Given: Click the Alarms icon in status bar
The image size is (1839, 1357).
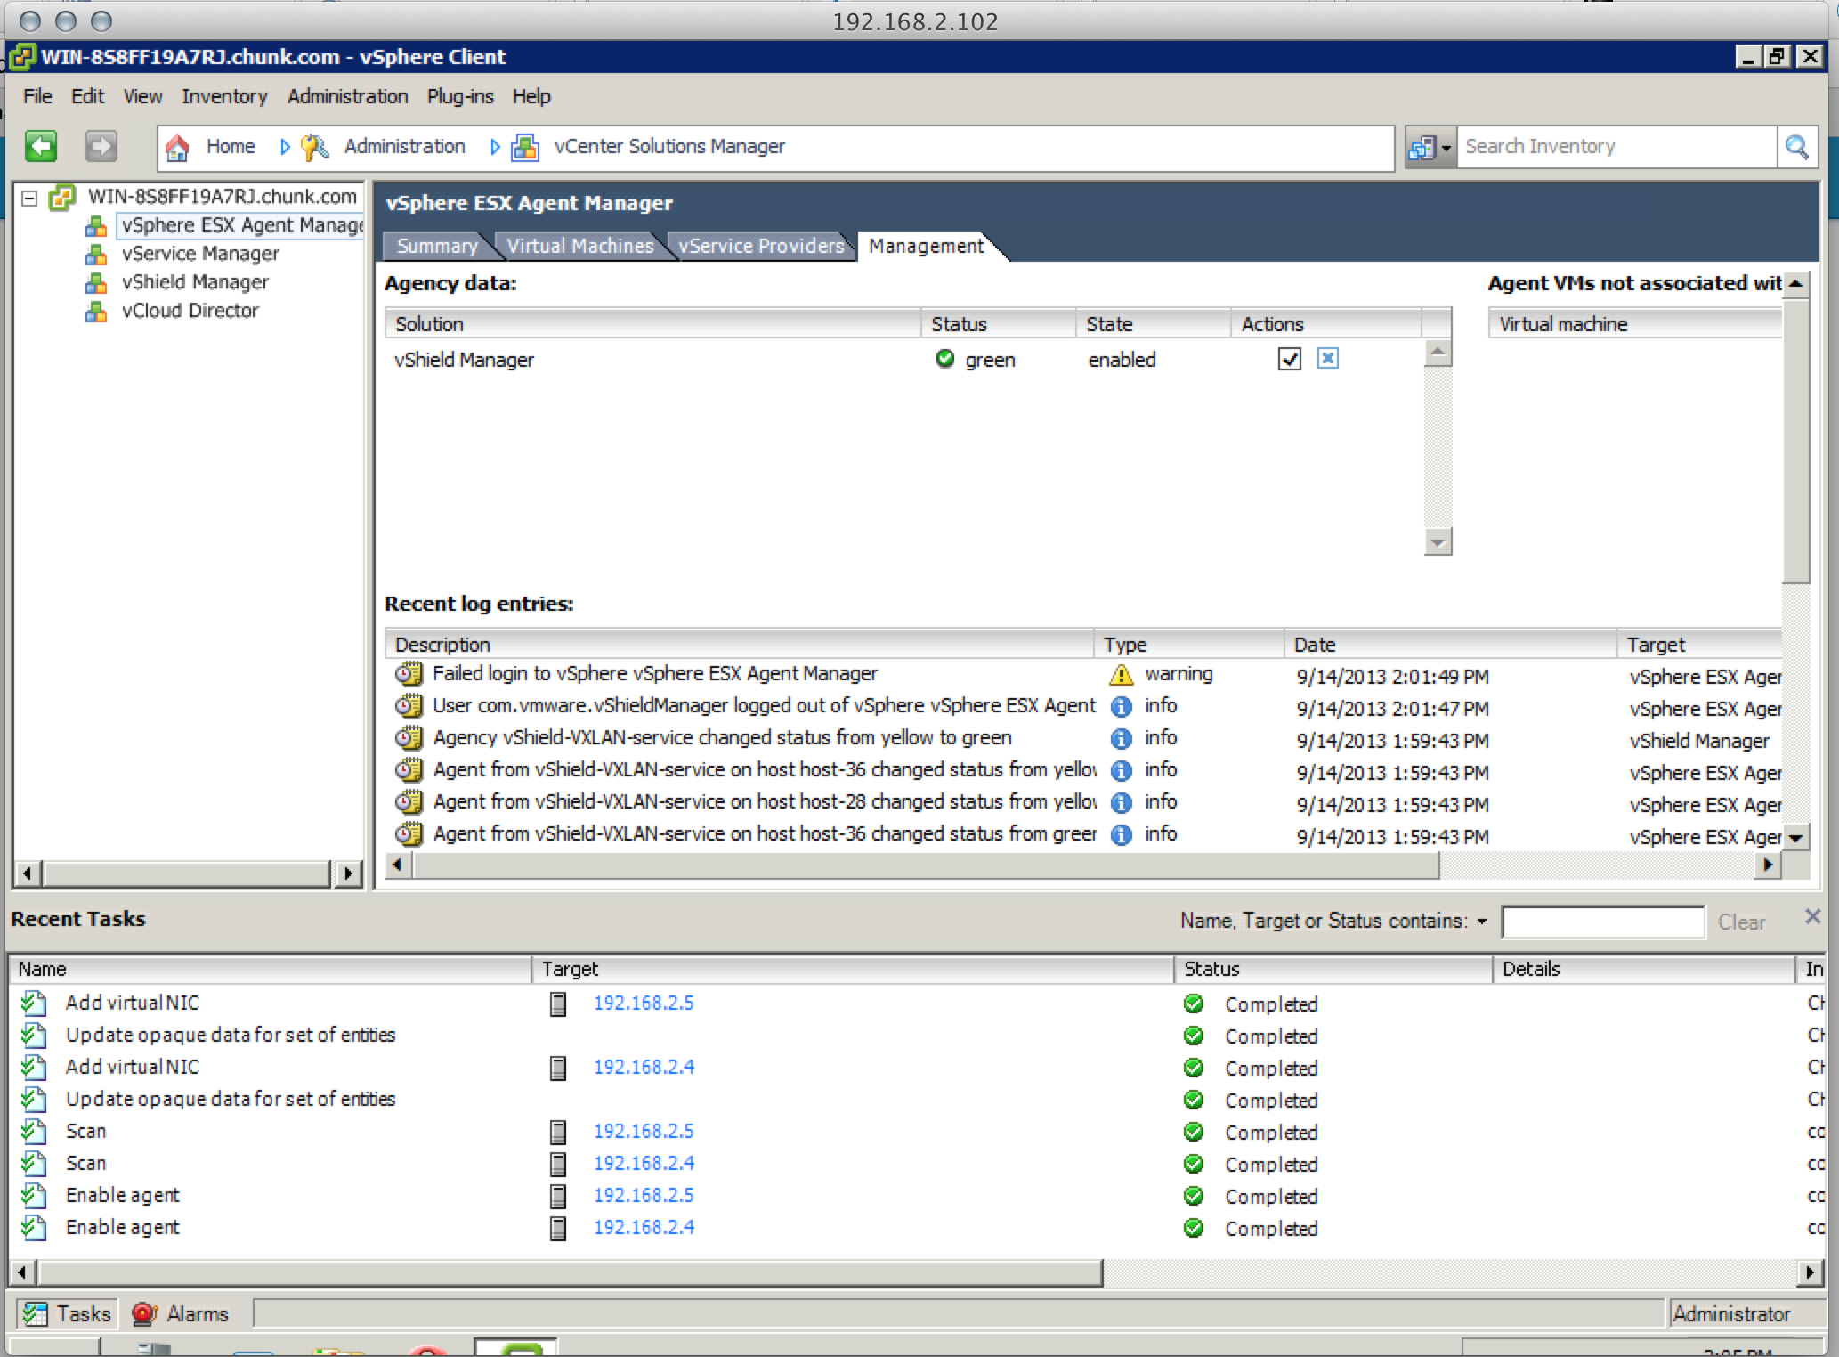Looking at the screenshot, I should pos(143,1313).
